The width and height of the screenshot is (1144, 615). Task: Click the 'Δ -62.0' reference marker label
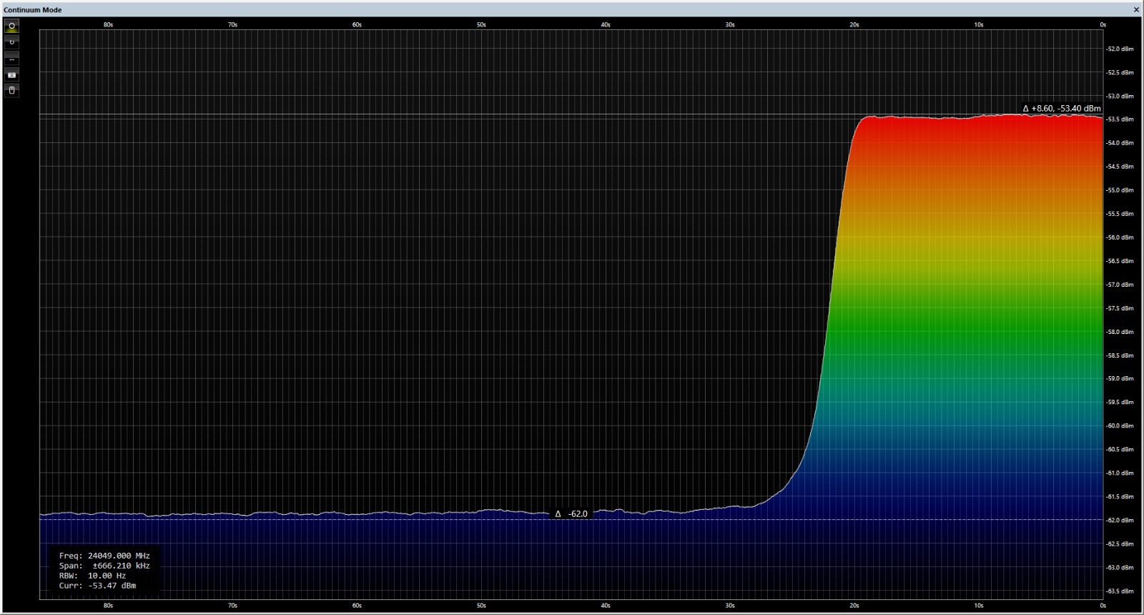(x=571, y=513)
